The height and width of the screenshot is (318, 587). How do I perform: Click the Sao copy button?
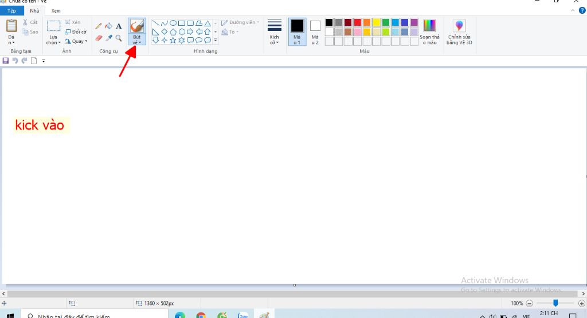pyautogui.click(x=30, y=32)
